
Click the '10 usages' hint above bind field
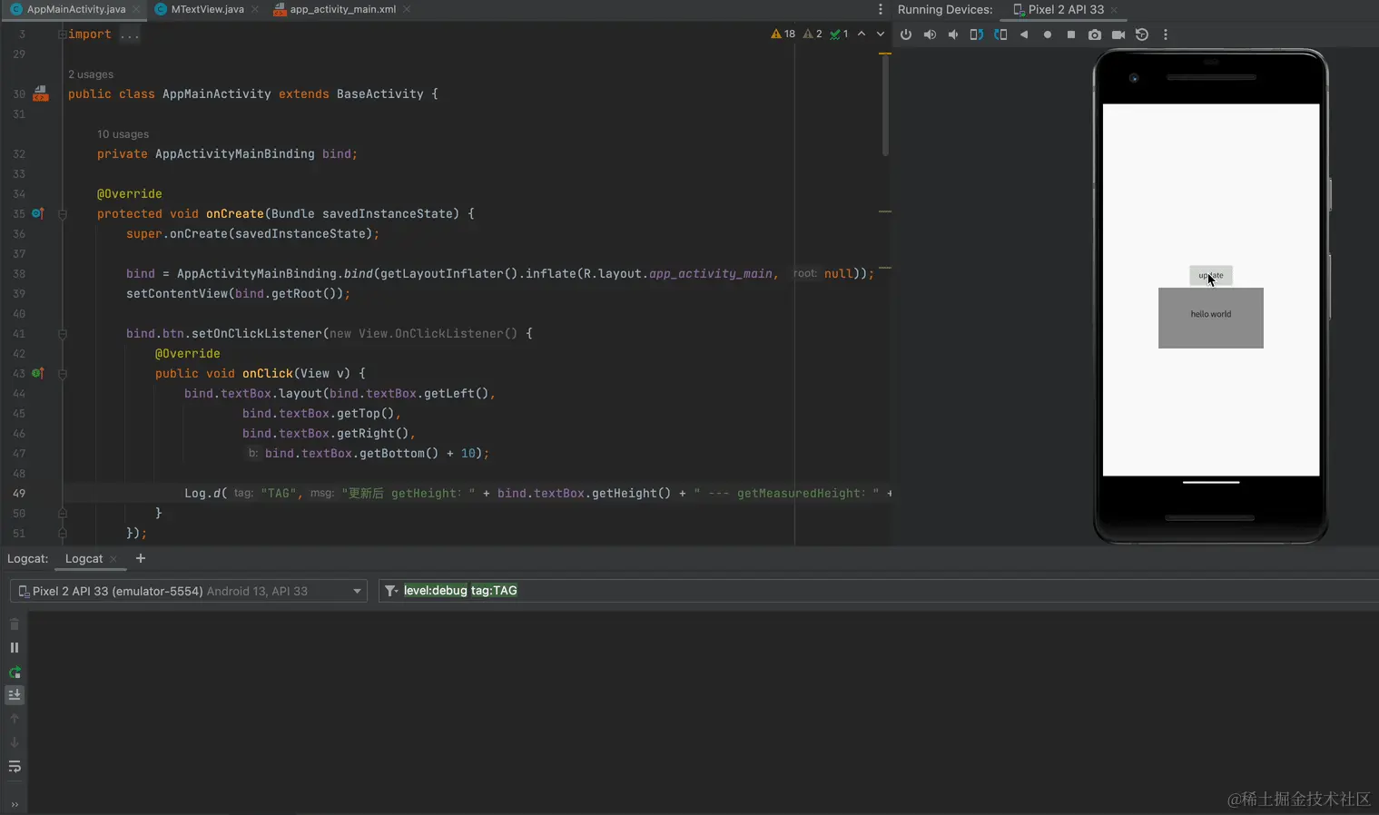[x=123, y=134]
